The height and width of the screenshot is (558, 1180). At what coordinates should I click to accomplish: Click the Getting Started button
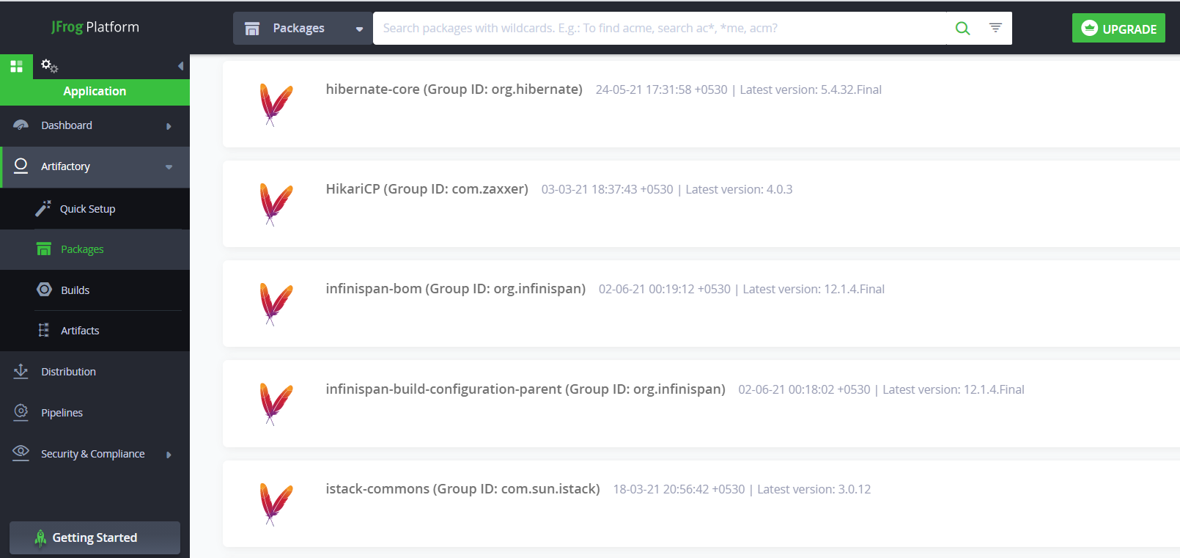pyautogui.click(x=95, y=537)
